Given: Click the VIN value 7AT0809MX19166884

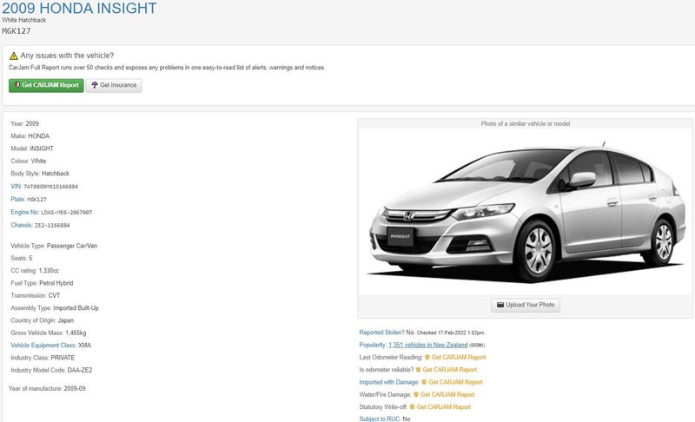Looking at the screenshot, I should pyautogui.click(x=51, y=187).
